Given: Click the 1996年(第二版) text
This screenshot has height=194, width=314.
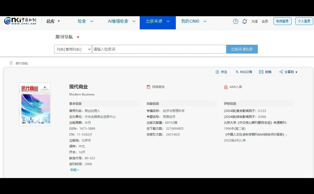Looking at the screenshot, I should (235, 129).
